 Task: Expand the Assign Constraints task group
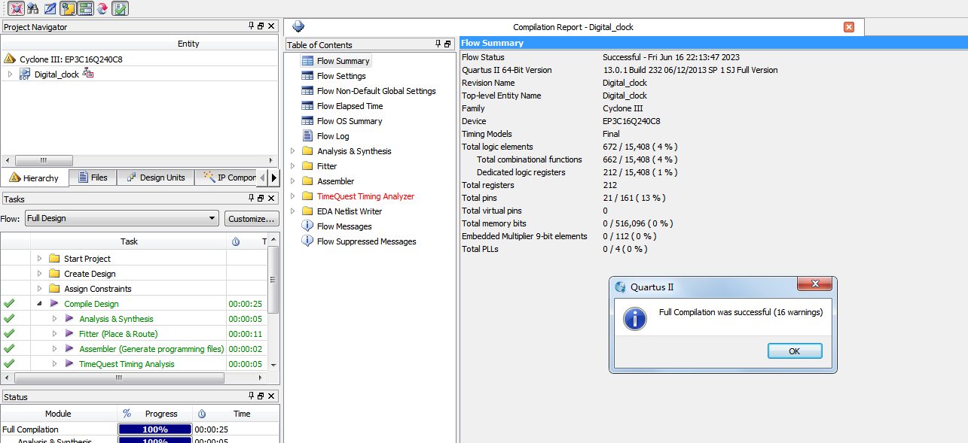click(x=40, y=288)
